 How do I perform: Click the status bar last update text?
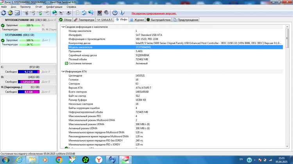(38, 154)
